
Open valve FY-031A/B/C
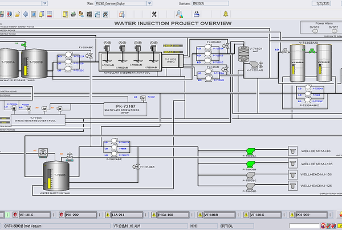pyautogui.click(x=89, y=56)
